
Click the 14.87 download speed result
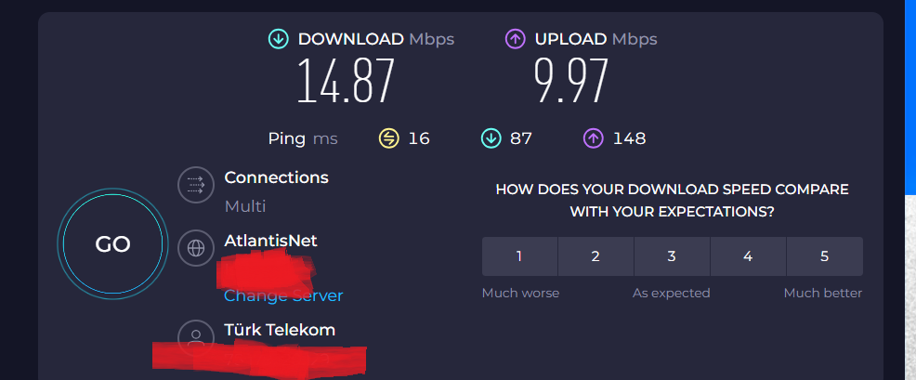(347, 82)
